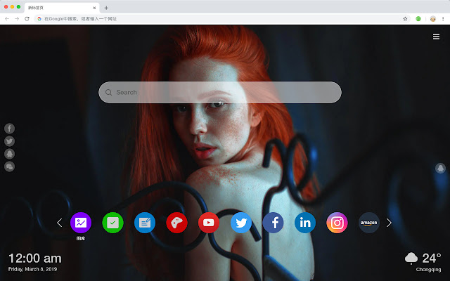Show previous app icons with left chevron
The width and height of the screenshot is (450, 281).
59,223
